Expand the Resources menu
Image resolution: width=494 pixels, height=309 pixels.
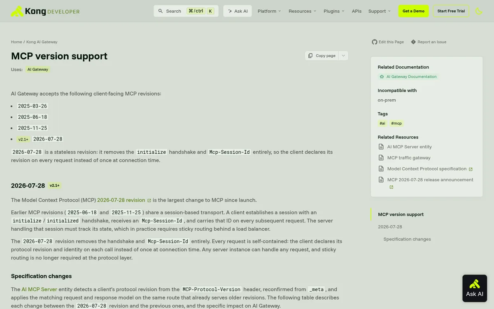[x=303, y=11]
